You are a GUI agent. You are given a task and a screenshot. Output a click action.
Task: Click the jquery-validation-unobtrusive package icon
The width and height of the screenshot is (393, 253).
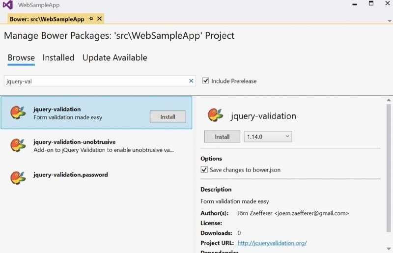pyautogui.click(x=18, y=145)
